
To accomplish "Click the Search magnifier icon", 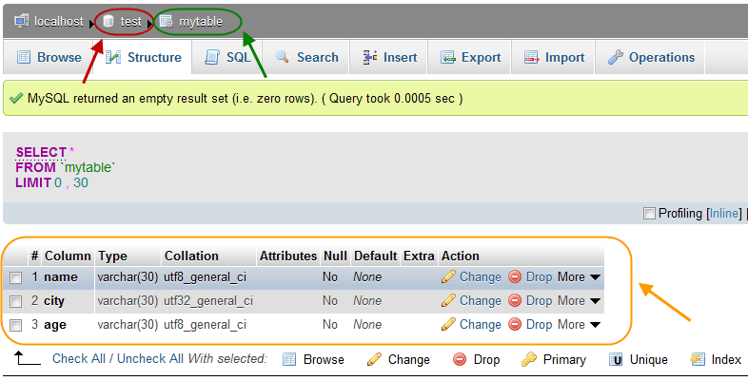I will point(283,57).
